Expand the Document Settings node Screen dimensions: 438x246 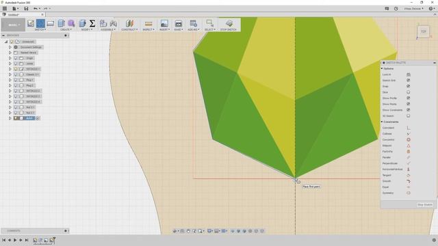click(10, 47)
